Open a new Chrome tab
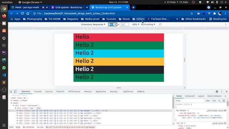This screenshot has width=229, height=129. coord(133,8)
